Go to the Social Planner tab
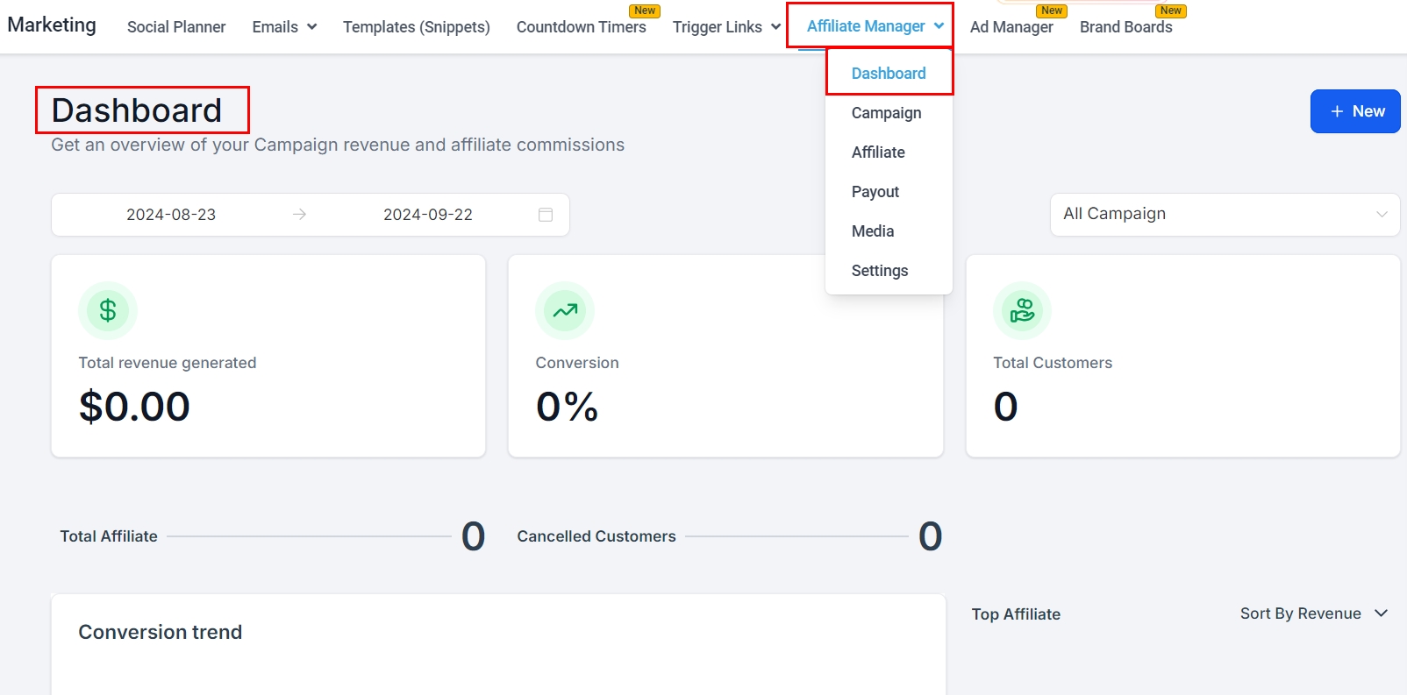Viewport: 1407px width, 695px height. (x=176, y=27)
